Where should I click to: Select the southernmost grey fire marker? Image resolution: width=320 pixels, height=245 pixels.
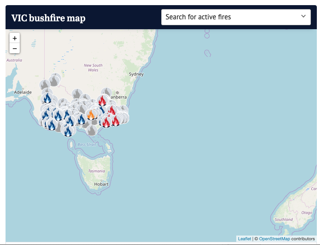click(92, 130)
